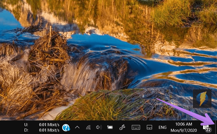Viewport: 217px width, 134px height.
Task: Click the lightning bolt globe logo
Action: [202, 99]
